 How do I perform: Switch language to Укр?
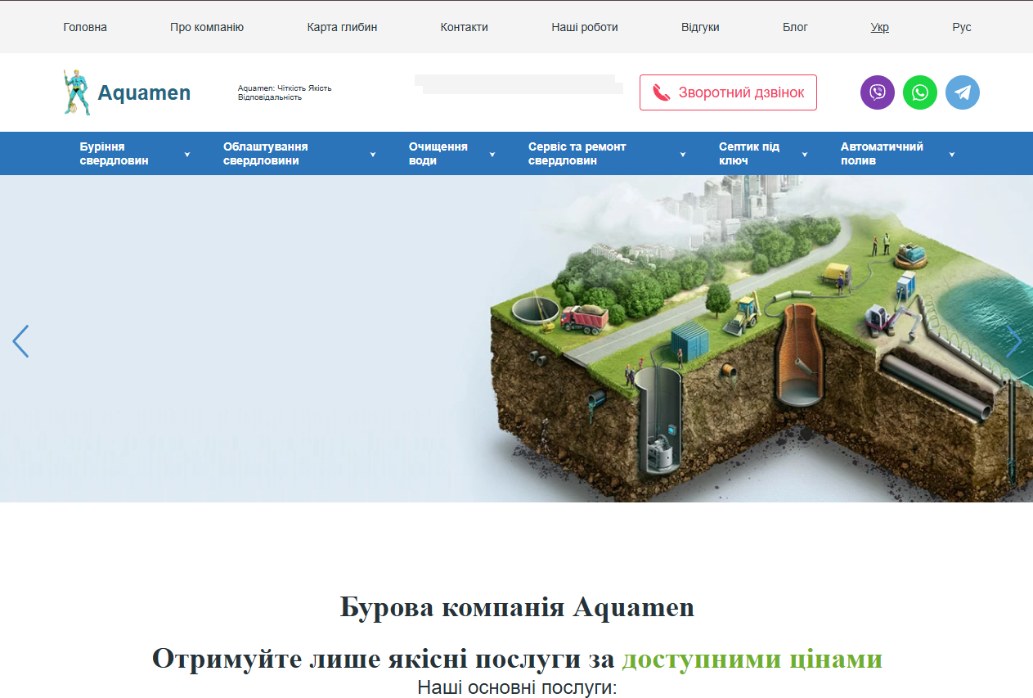coord(880,27)
